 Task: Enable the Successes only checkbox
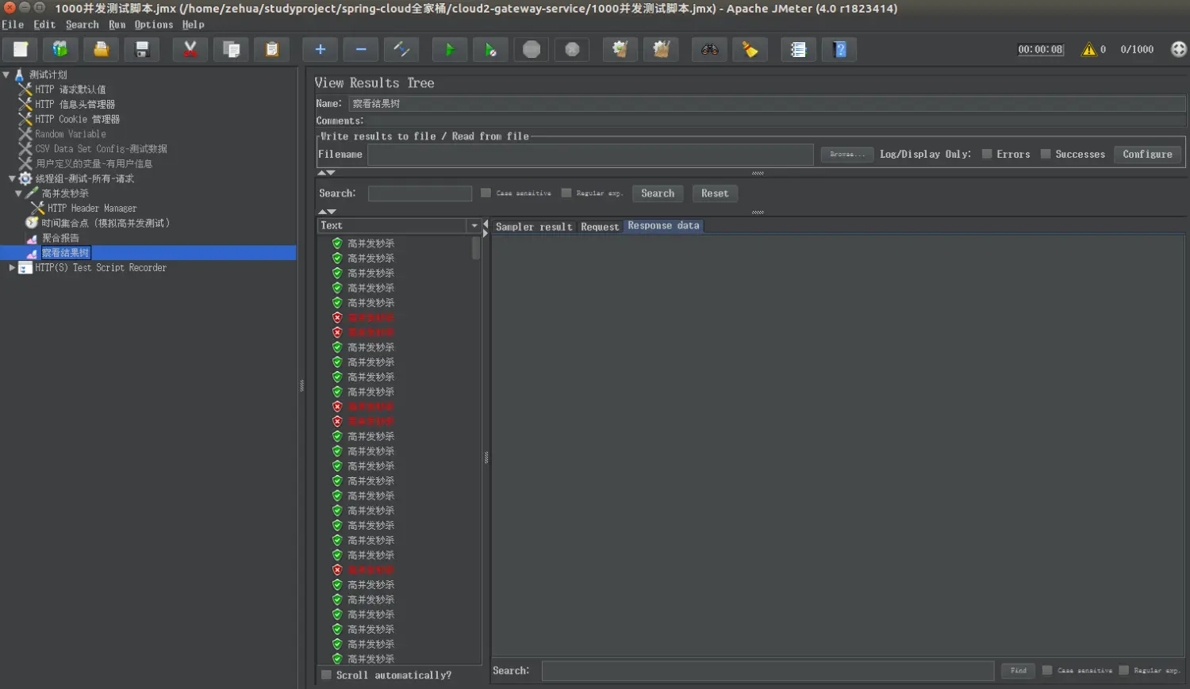1046,154
